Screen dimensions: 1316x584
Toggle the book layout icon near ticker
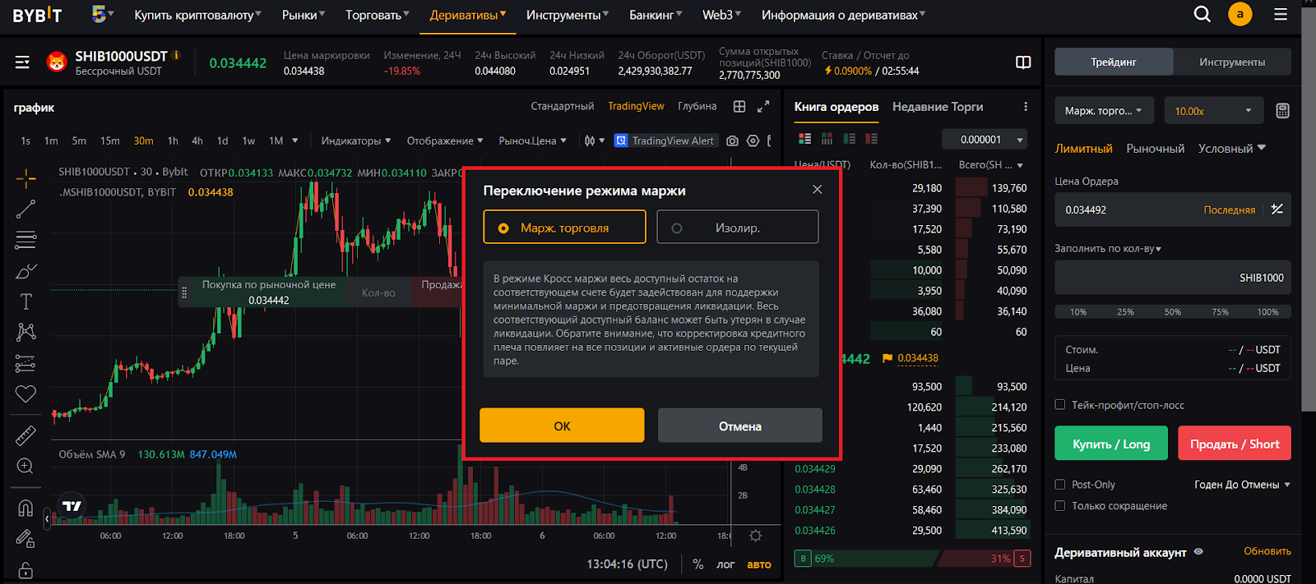[1023, 62]
